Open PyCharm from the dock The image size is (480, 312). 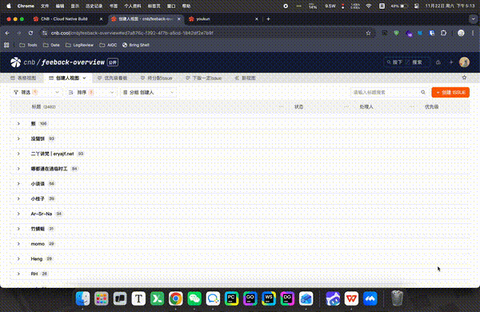(x=232, y=298)
